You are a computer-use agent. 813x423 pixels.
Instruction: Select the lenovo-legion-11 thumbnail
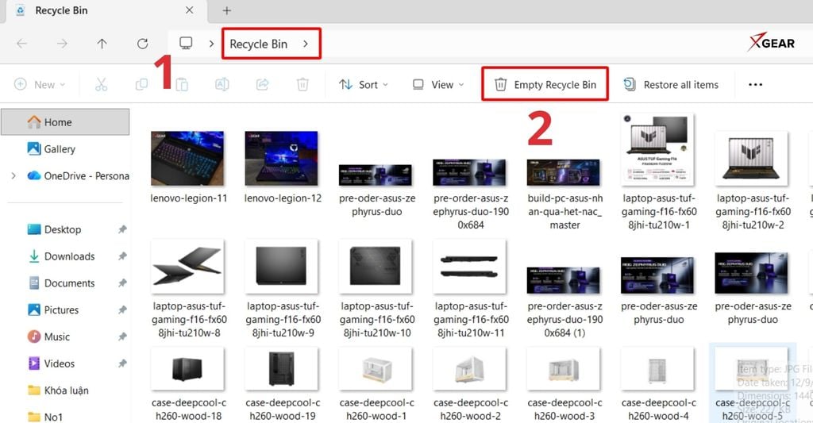tap(187, 158)
